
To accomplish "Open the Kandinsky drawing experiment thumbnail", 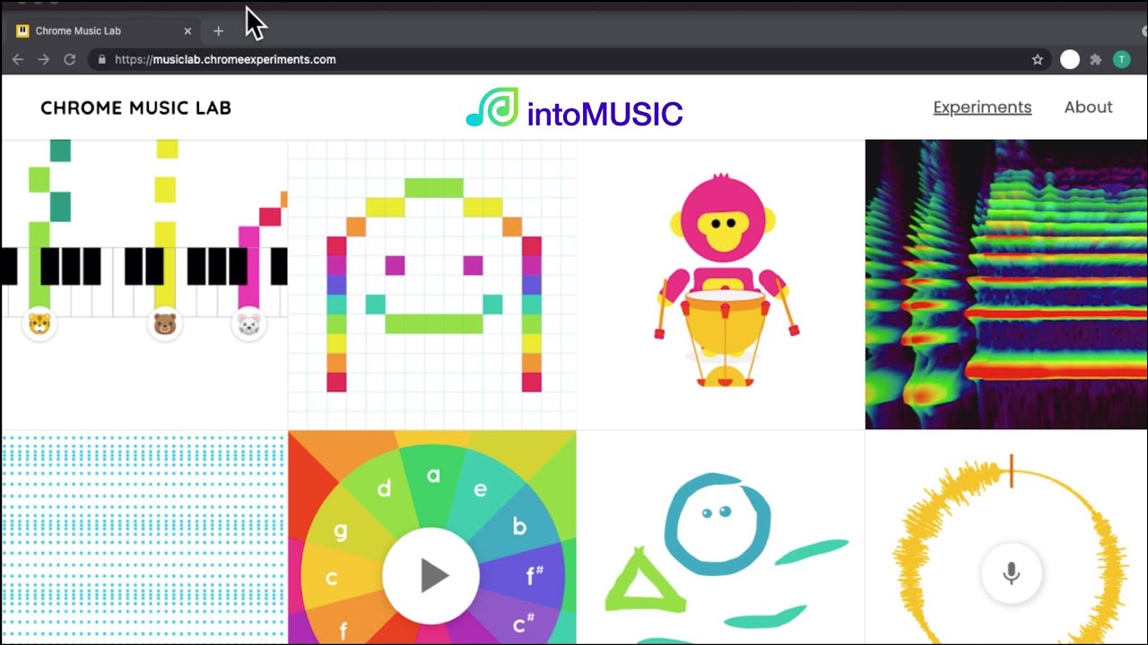I will point(721,537).
